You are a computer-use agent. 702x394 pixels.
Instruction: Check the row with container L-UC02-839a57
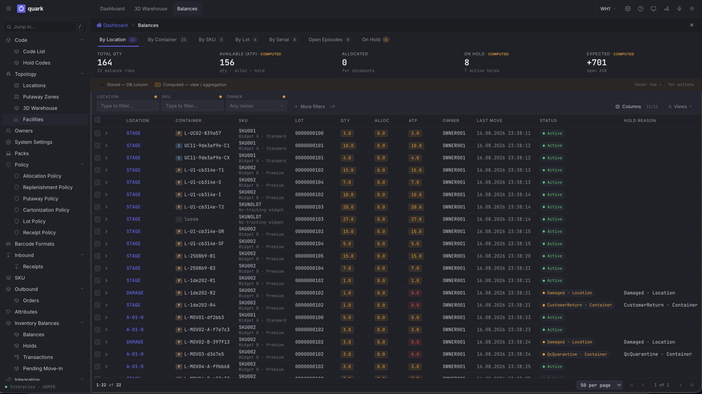tap(97, 133)
